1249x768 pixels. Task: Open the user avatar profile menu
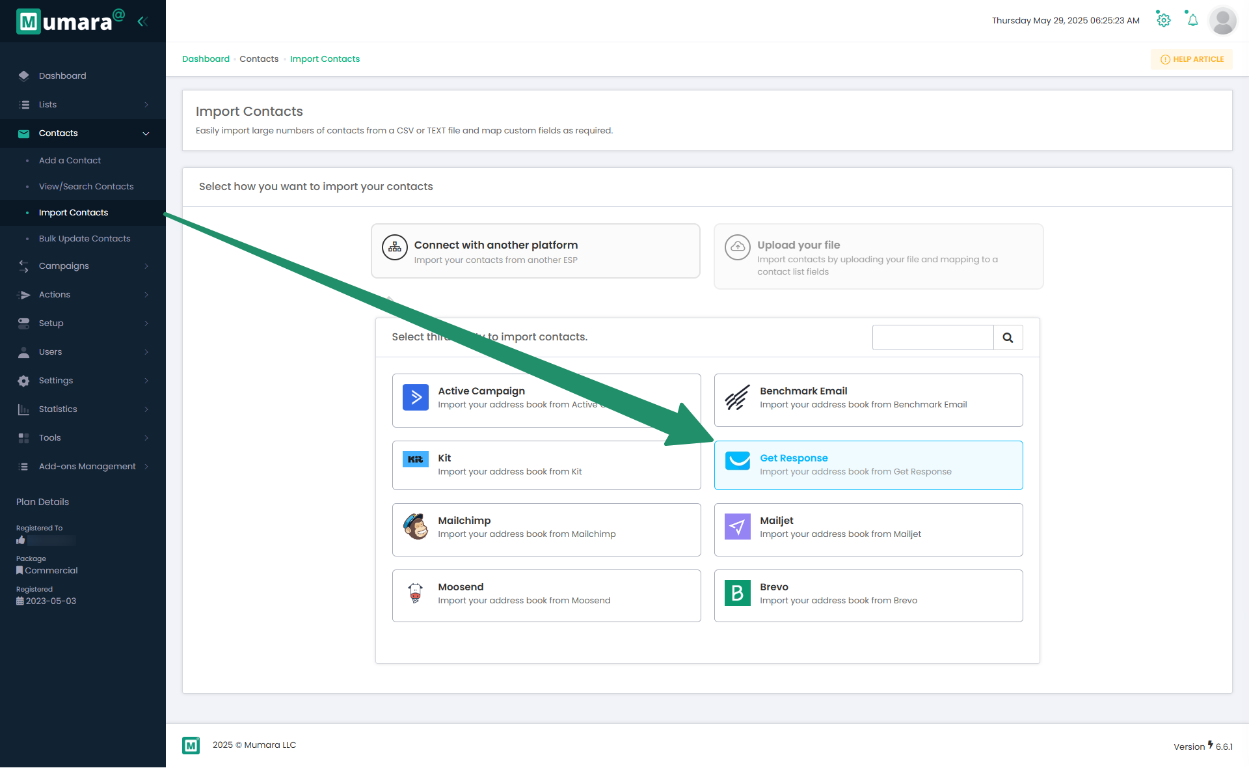1222,21
